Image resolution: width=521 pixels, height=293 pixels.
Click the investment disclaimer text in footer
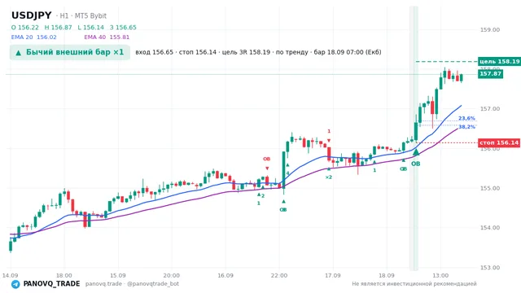[414, 284]
